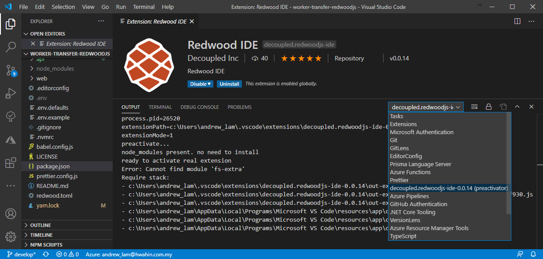543x259 pixels.
Task: Click the install count 40
Action: point(260,58)
